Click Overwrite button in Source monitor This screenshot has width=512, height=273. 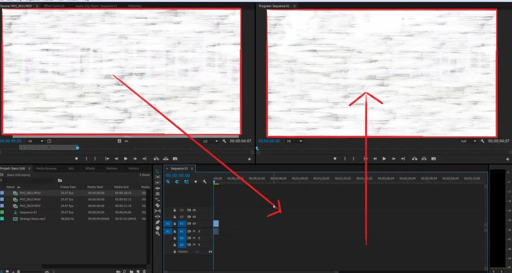coord(166,159)
